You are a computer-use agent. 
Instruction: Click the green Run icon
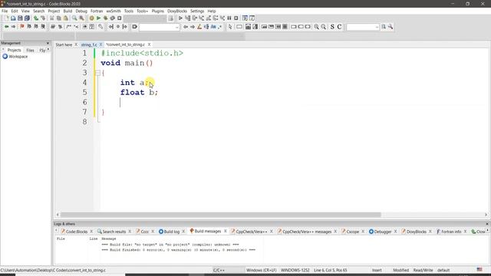tap(98, 18)
